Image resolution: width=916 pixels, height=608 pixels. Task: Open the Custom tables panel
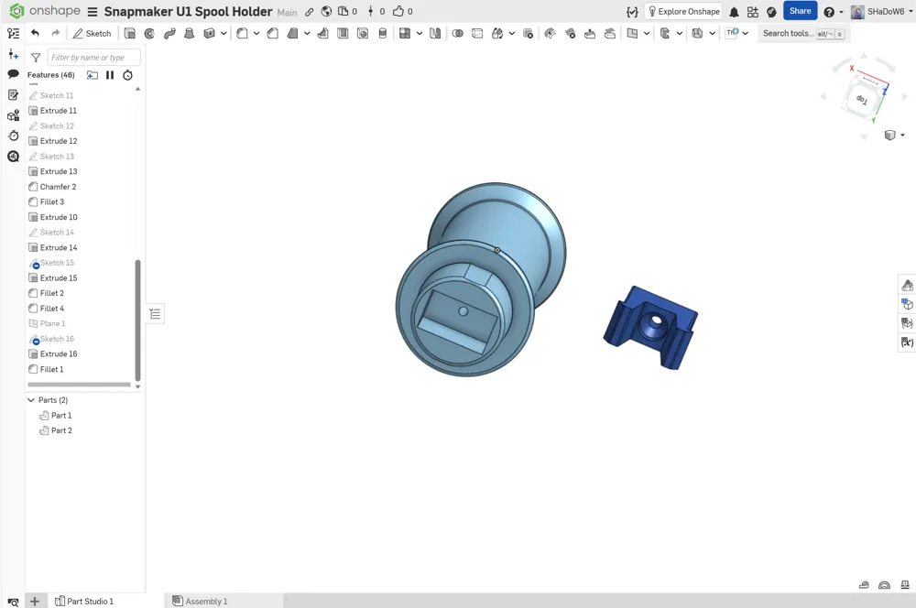pyautogui.click(x=907, y=323)
